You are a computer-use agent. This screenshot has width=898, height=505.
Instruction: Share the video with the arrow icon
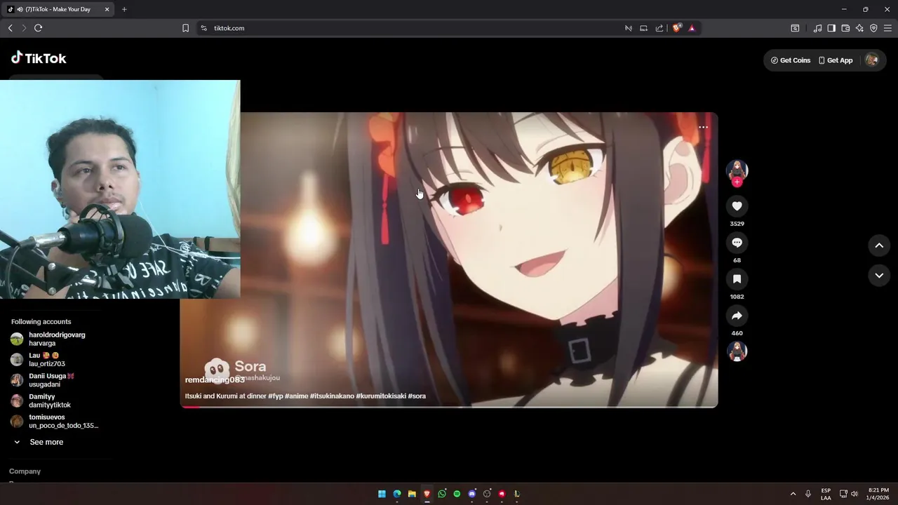click(x=737, y=316)
